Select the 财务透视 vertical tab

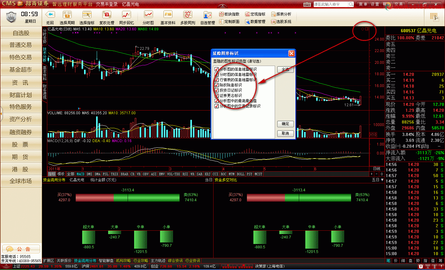point(44,92)
